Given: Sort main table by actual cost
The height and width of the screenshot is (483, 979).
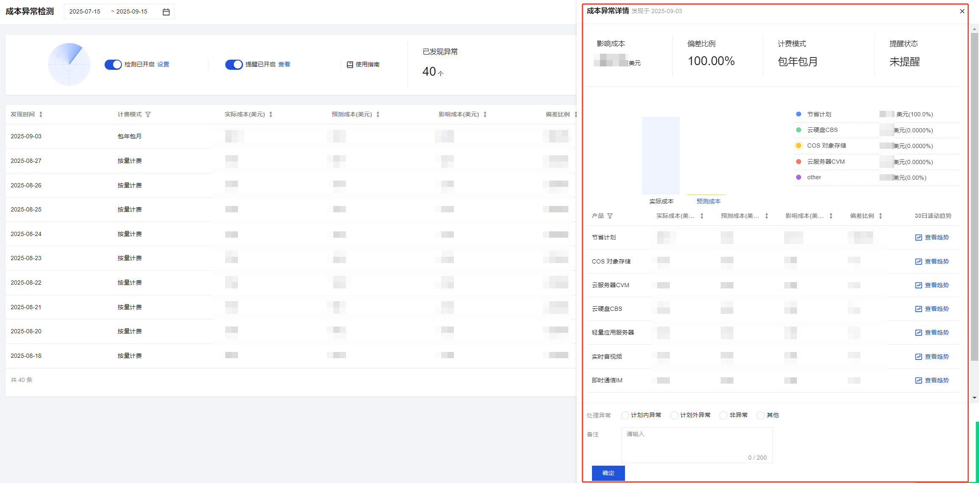Looking at the screenshot, I should 271,115.
